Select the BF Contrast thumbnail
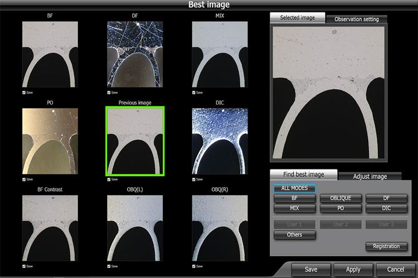 50,228
